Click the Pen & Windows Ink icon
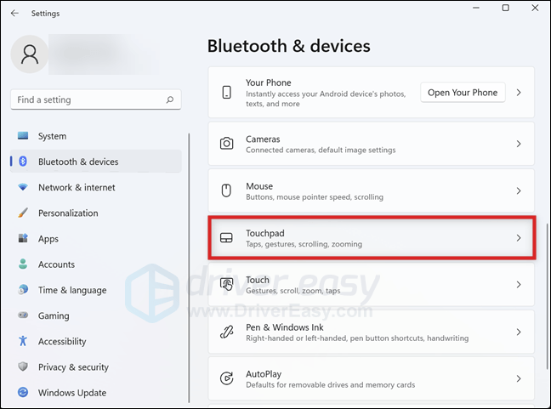The image size is (551, 409). [227, 332]
